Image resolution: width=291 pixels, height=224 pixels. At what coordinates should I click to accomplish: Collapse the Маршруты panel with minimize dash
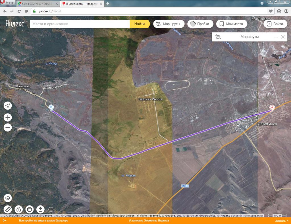pos(276,37)
